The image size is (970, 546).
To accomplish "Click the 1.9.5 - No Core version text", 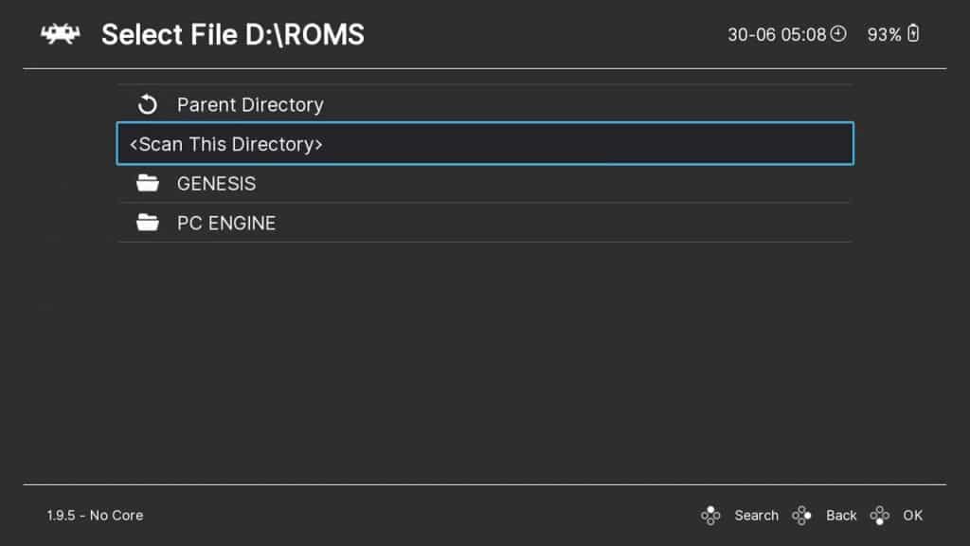I will (x=96, y=515).
